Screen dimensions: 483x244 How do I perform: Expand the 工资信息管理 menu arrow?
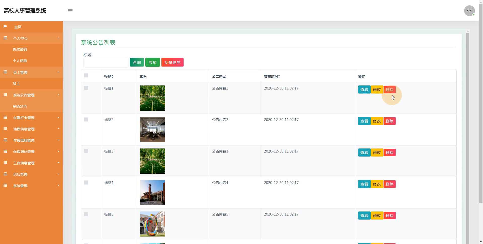(58, 163)
